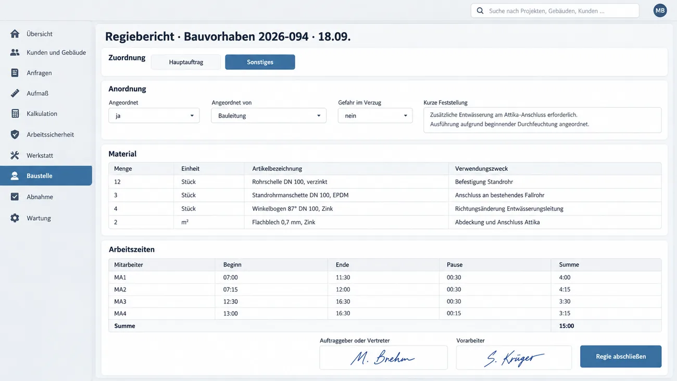Image resolution: width=677 pixels, height=381 pixels.
Task: Click the Menge column header
Action: point(141,169)
